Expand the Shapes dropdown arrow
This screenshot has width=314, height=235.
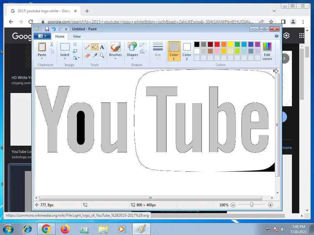point(132,58)
